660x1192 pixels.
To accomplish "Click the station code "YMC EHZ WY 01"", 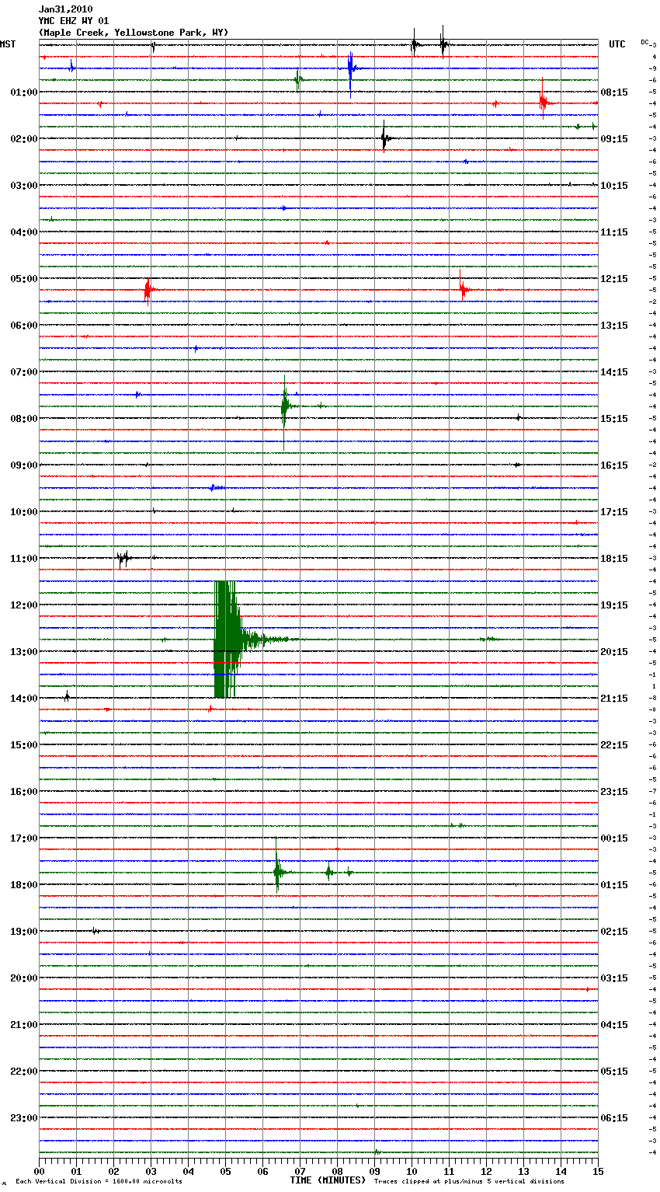I will pyautogui.click(x=74, y=21).
